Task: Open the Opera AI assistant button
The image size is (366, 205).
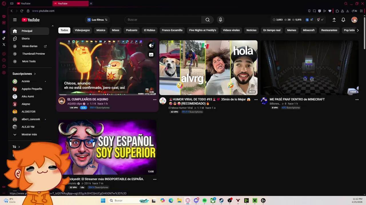Action: (x=355, y=11)
